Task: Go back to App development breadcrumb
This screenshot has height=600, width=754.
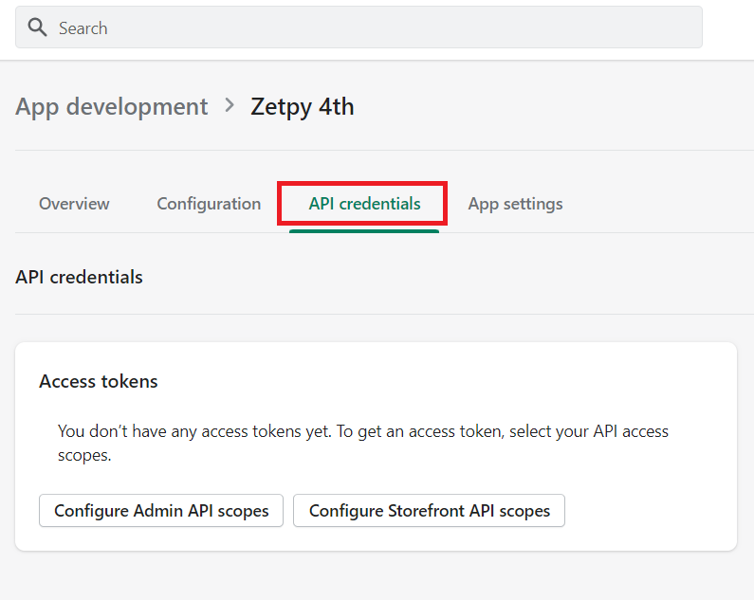Action: 111,106
